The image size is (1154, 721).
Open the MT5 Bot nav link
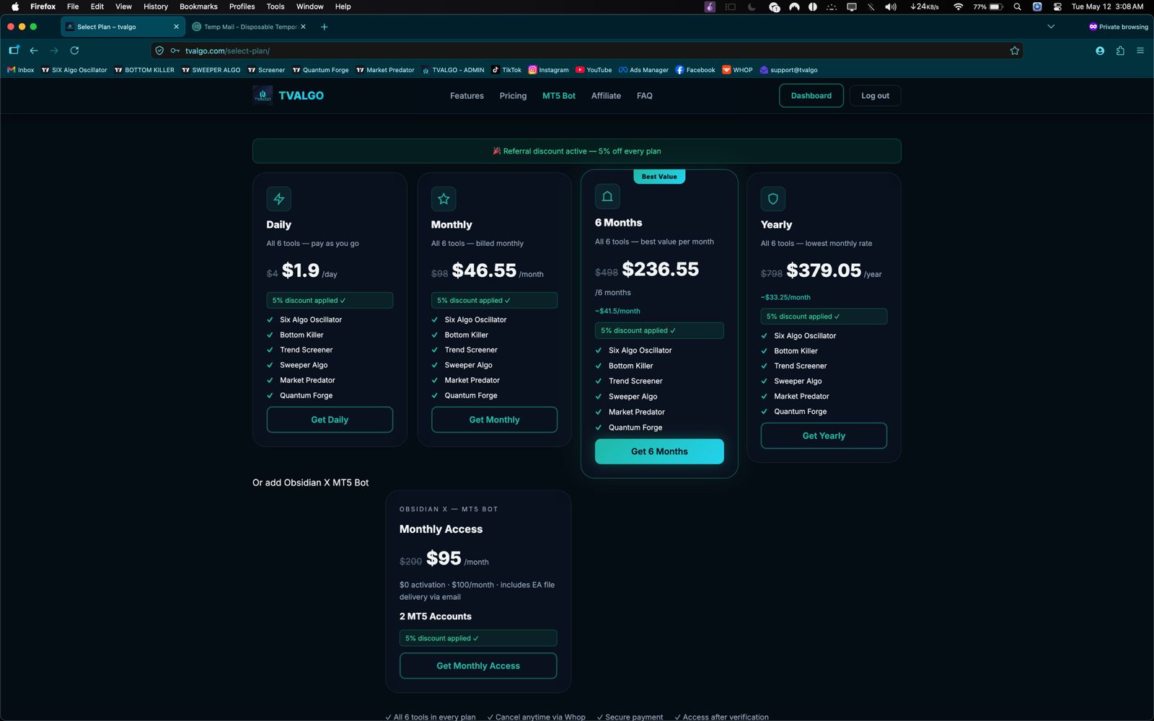559,95
